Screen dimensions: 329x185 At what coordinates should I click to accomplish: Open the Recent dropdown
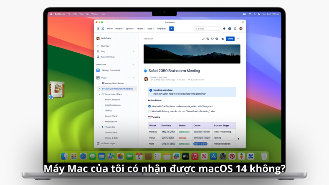(119, 29)
